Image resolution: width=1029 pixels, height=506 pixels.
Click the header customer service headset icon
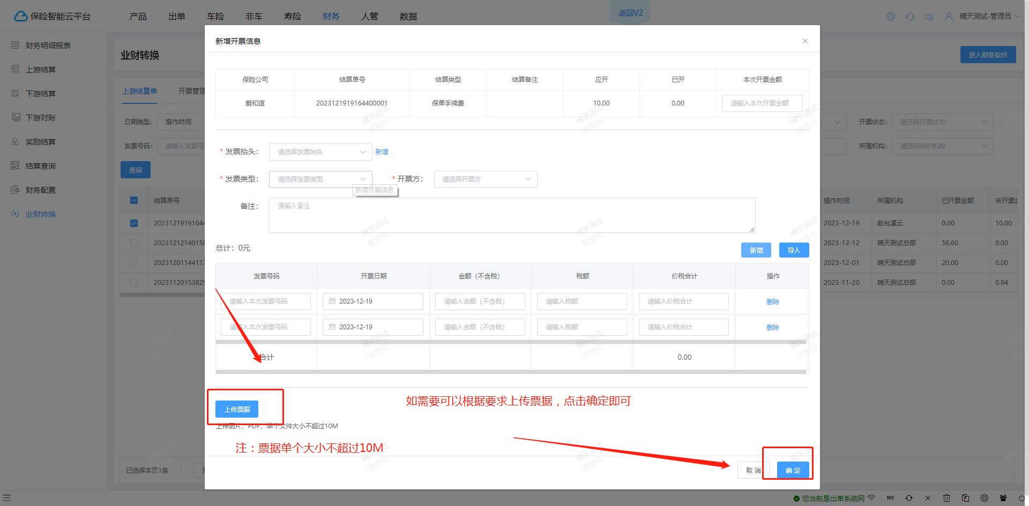tap(910, 17)
